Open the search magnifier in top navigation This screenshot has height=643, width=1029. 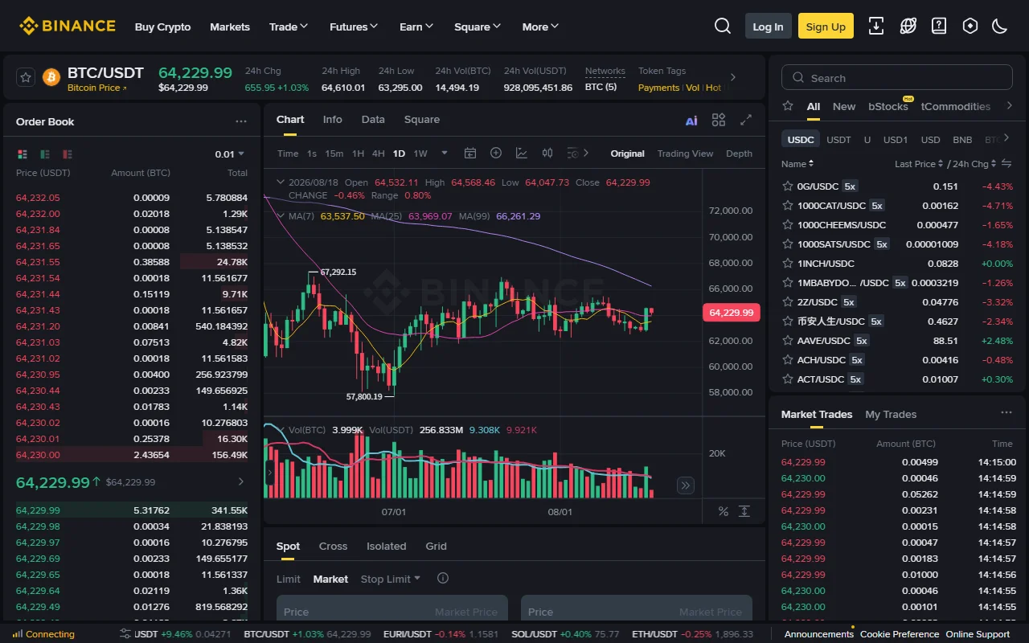(723, 26)
